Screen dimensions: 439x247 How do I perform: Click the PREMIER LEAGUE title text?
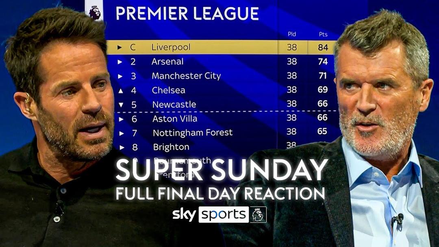tap(187, 13)
